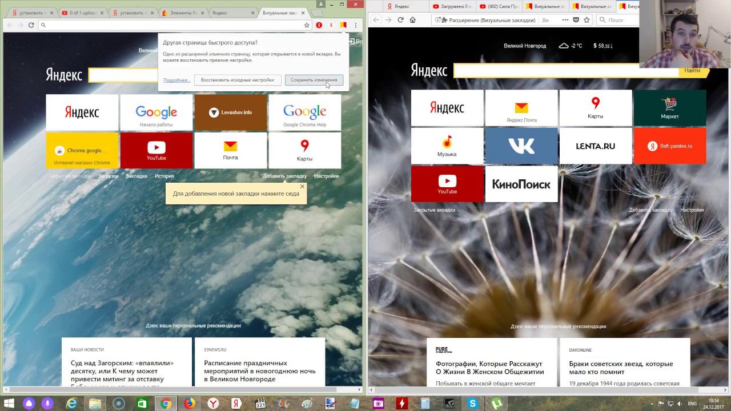Image resolution: width=731 pixels, height=411 pixels.
Task: Save page to Pocket in Firefox
Action: (x=576, y=20)
